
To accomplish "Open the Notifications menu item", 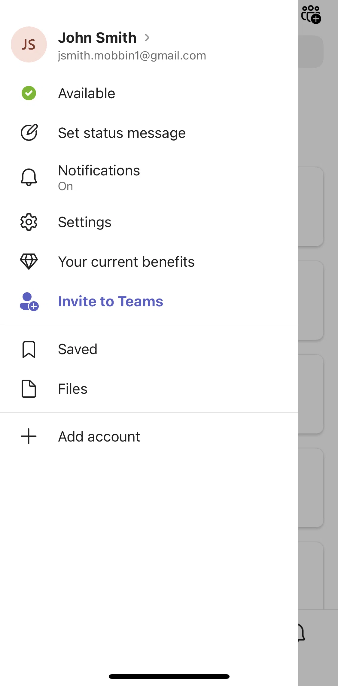I will pyautogui.click(x=149, y=178).
